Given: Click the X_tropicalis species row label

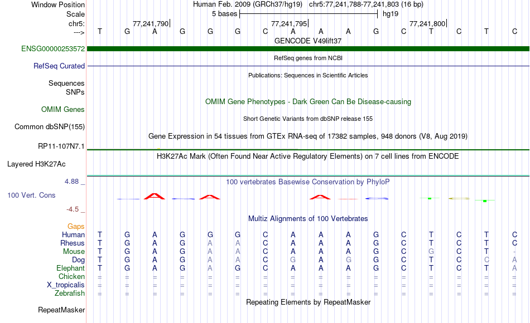Looking at the screenshot, I should pos(66,285).
